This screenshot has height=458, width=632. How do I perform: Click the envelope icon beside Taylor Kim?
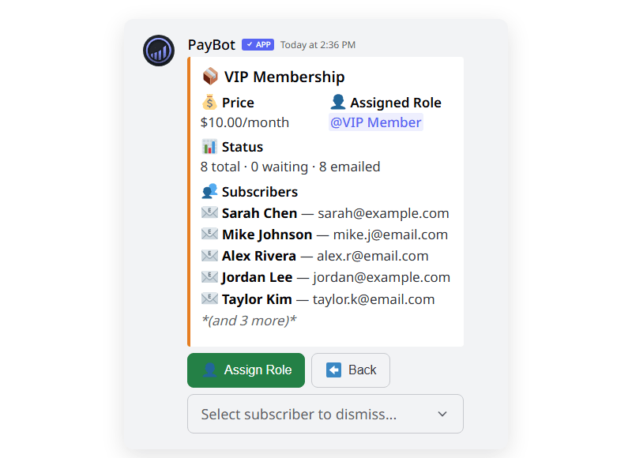[x=209, y=298]
